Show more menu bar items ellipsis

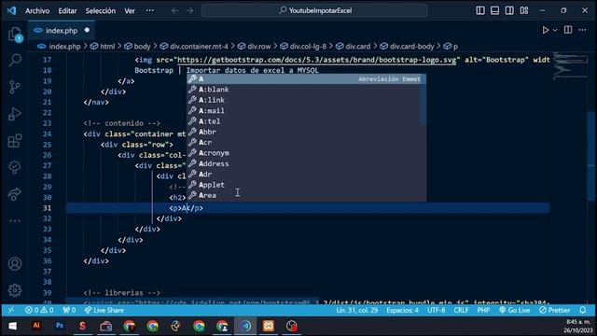[150, 10]
